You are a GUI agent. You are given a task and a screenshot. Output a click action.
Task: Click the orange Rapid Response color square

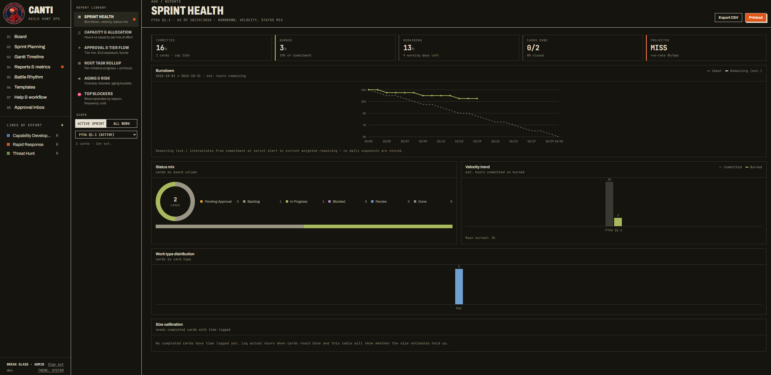pos(8,144)
